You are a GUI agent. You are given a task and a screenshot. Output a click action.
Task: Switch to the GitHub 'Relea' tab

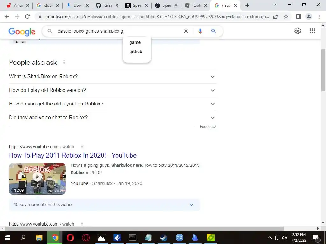(105, 6)
